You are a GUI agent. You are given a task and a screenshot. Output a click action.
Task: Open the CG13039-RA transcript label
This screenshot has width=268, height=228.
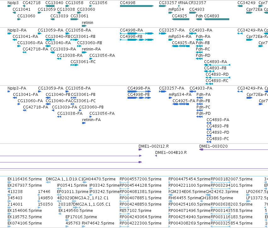63,49
